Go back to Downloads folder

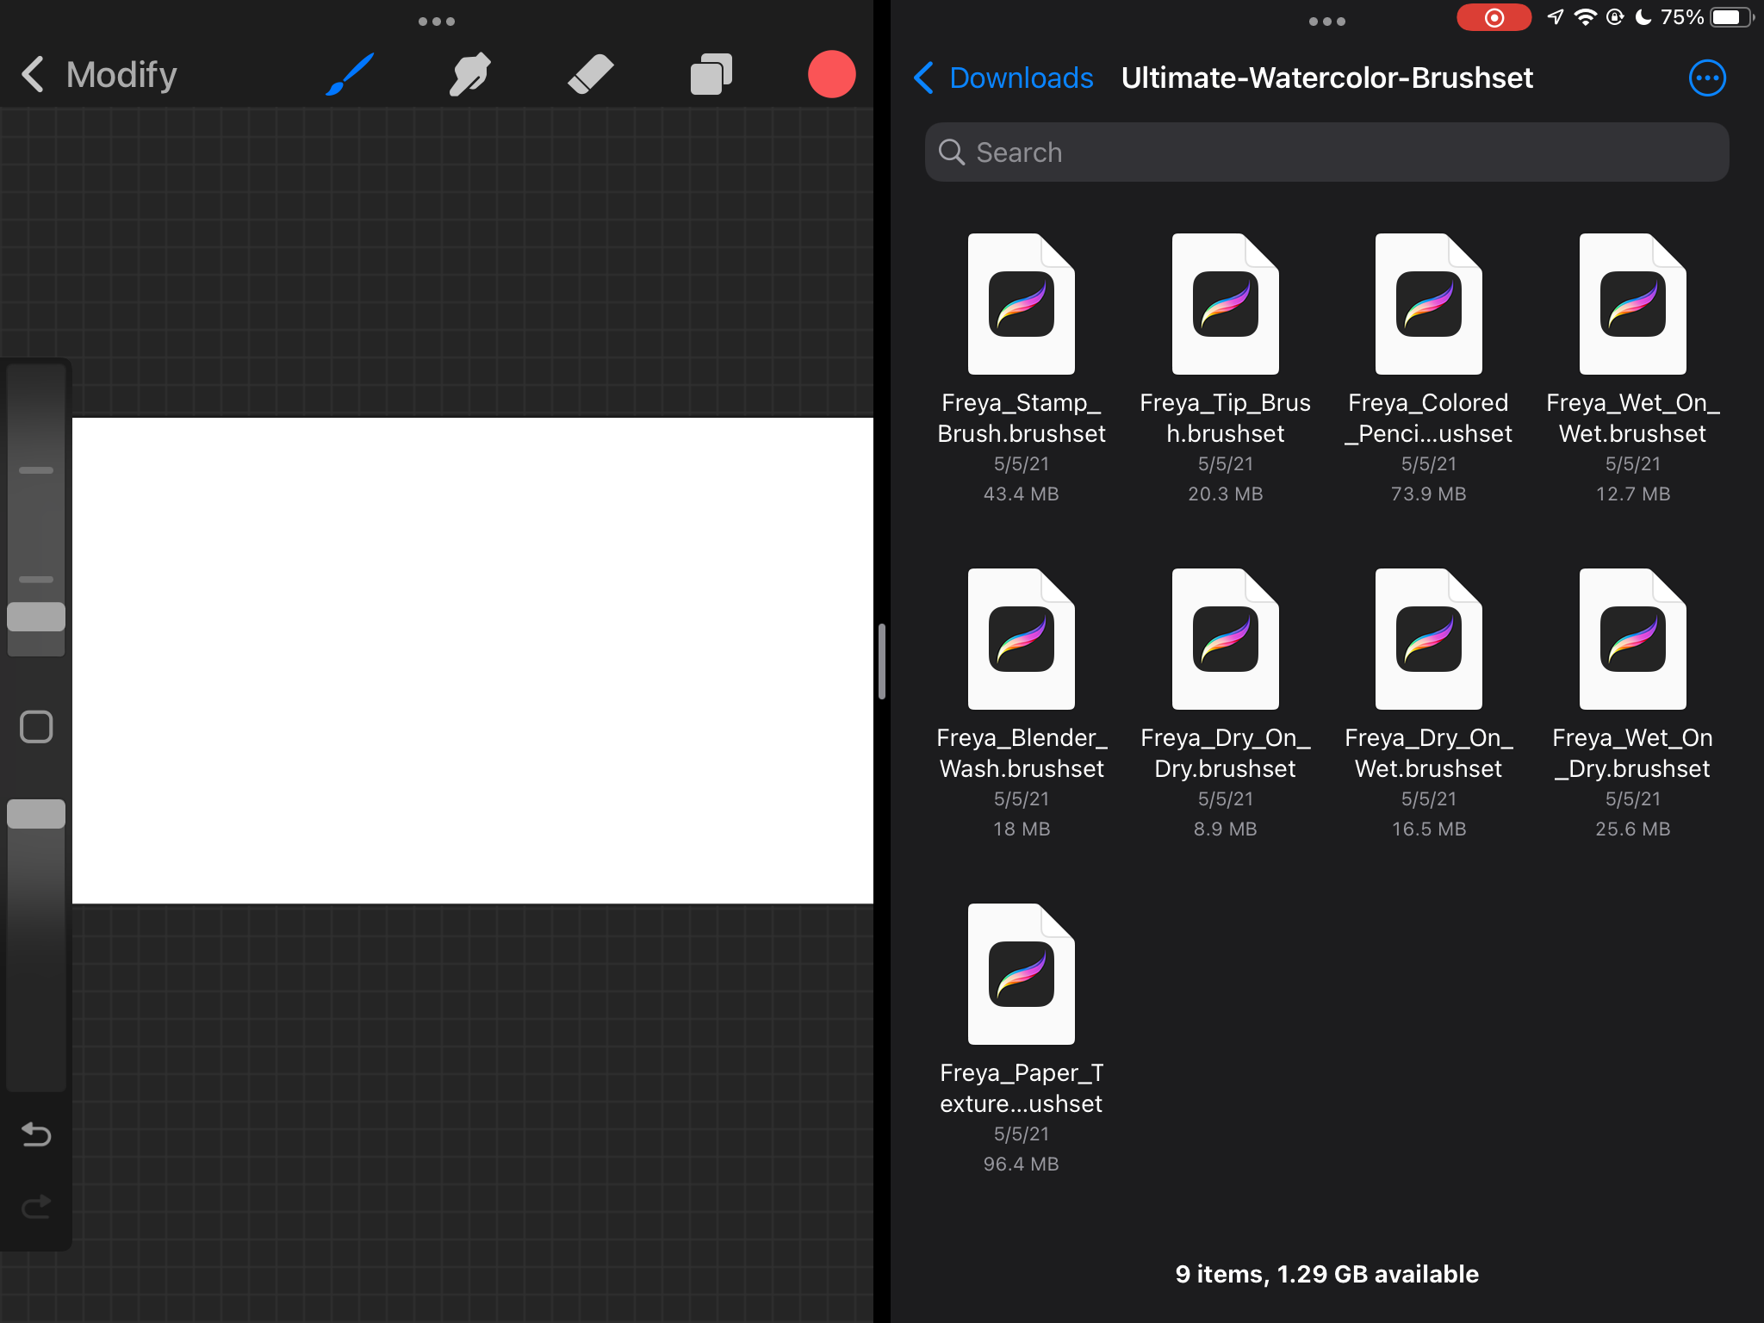coord(1003,78)
